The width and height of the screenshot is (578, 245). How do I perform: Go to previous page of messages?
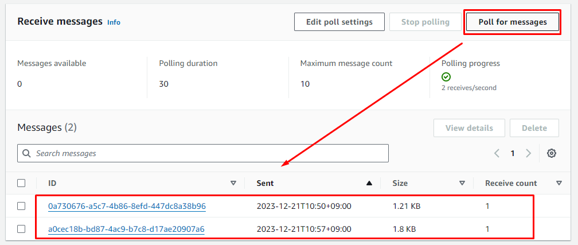coord(497,153)
